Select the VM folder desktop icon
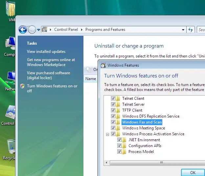The height and width of the screenshot is (176, 205). [x=11, y=12]
